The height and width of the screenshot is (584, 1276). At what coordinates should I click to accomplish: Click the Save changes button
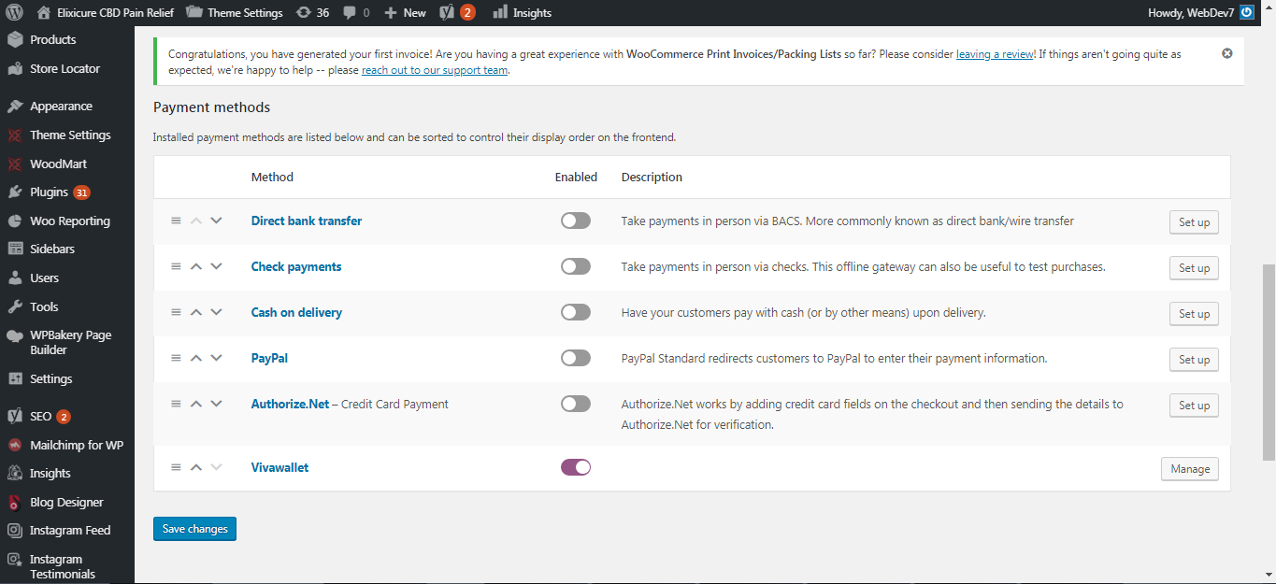point(194,528)
